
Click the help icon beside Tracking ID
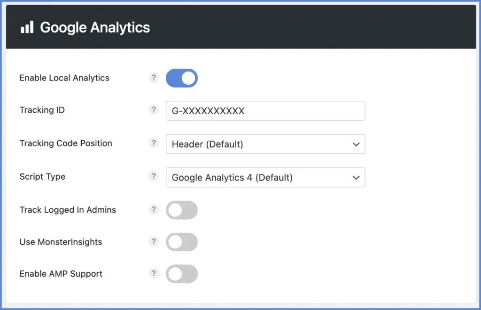point(154,110)
